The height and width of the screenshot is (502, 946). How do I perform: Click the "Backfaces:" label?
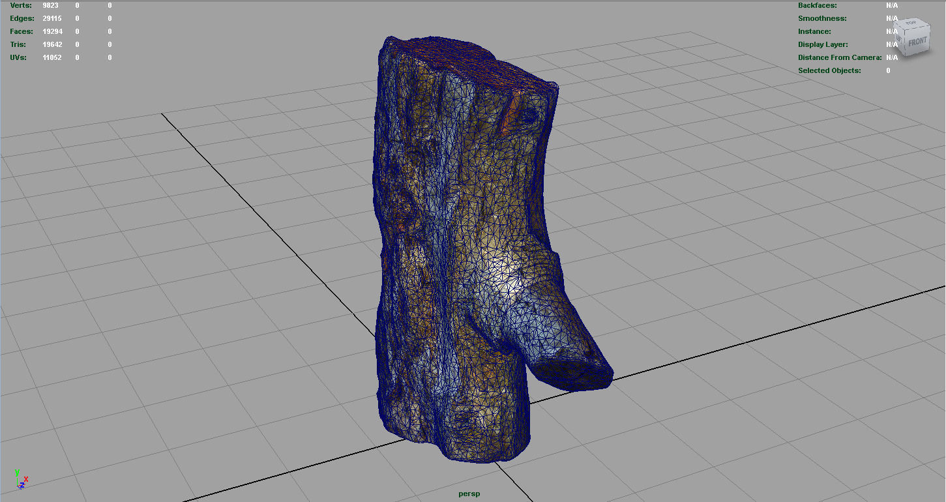click(x=818, y=5)
